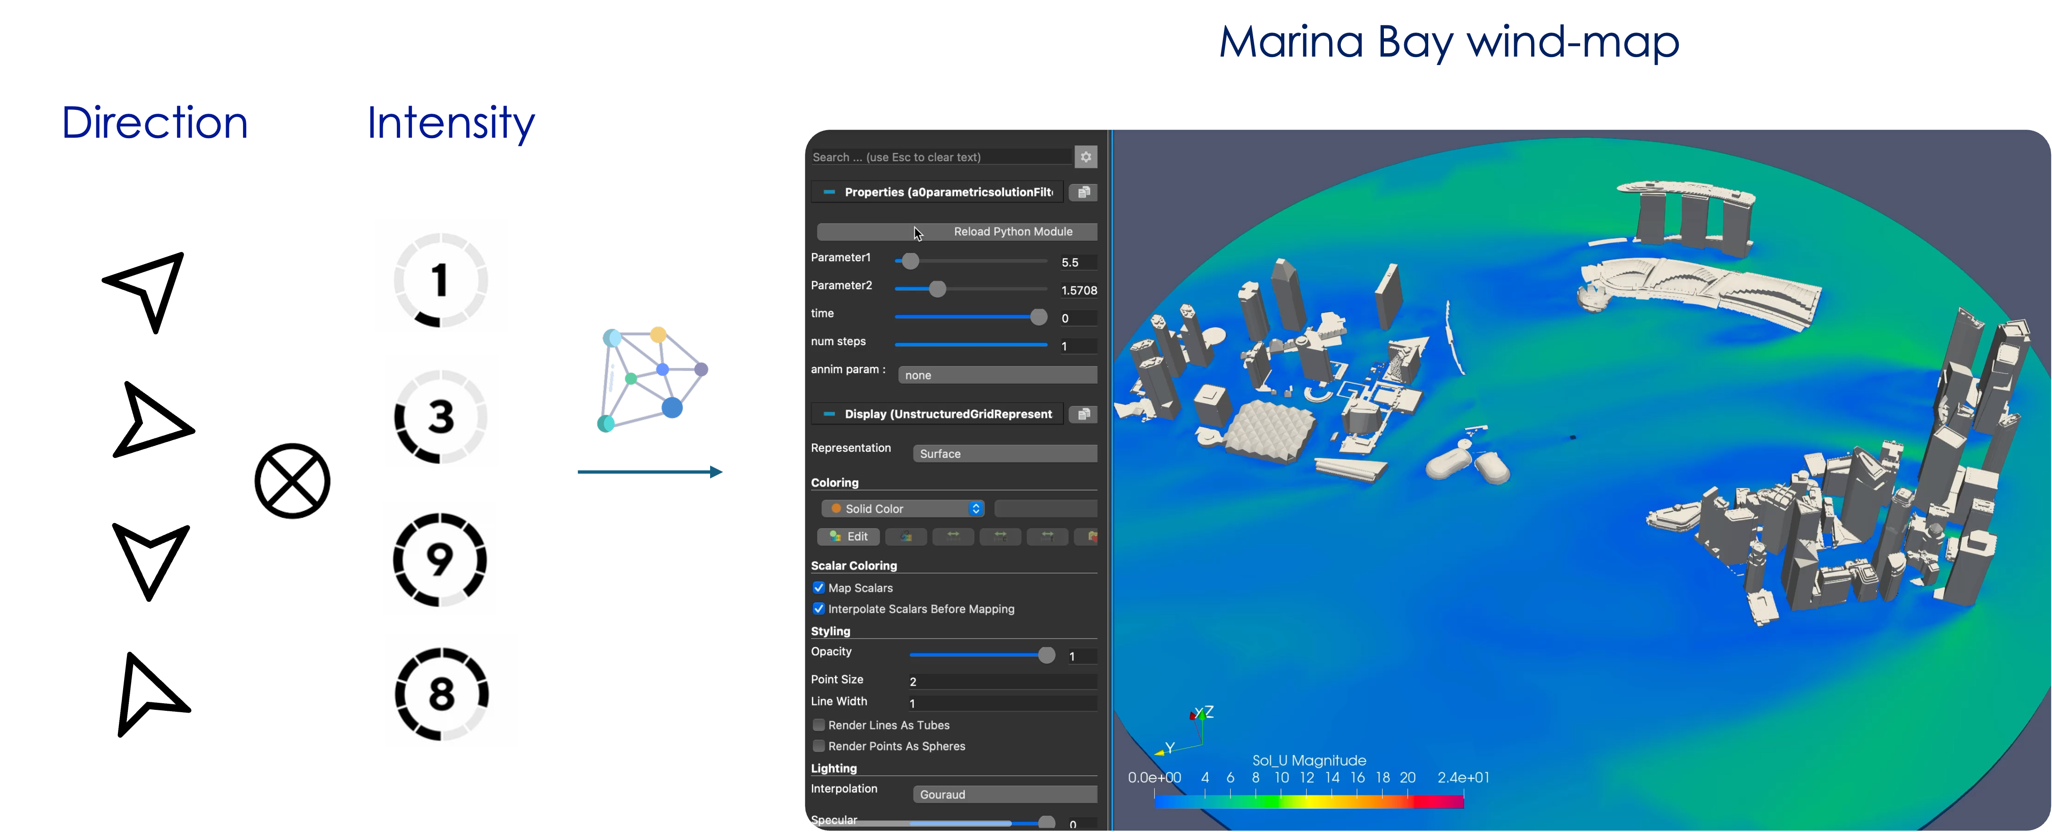
Task: Select the intensity dial showing 8
Action: click(441, 693)
